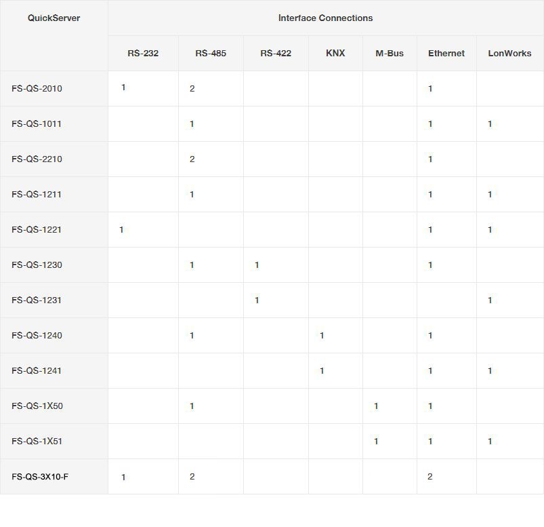544x527 pixels.
Task: Click FS-QS-1231 LonWorks value 1
Action: [490, 300]
